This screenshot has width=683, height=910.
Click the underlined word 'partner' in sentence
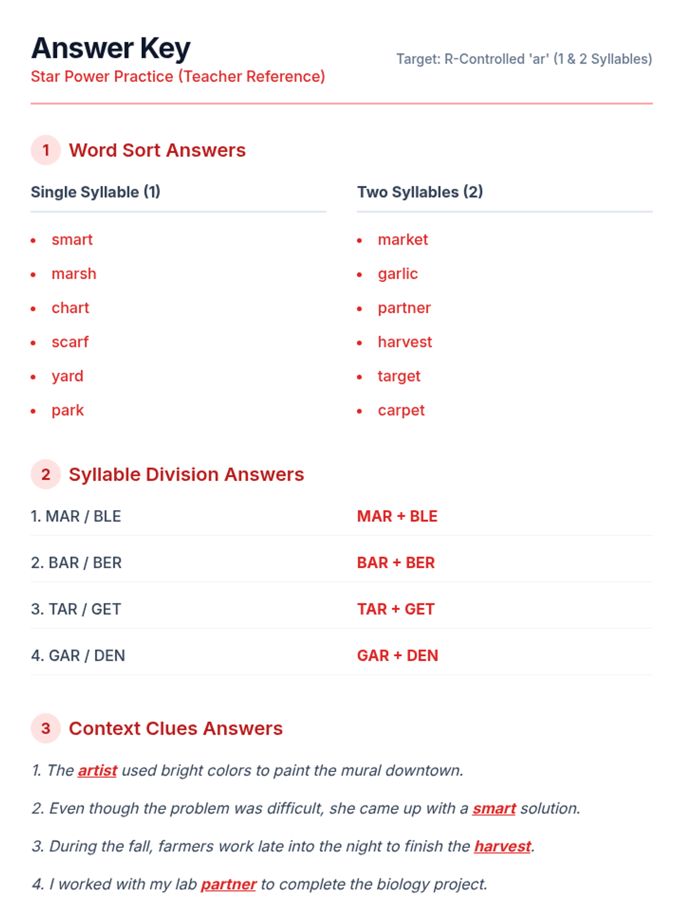point(229,884)
